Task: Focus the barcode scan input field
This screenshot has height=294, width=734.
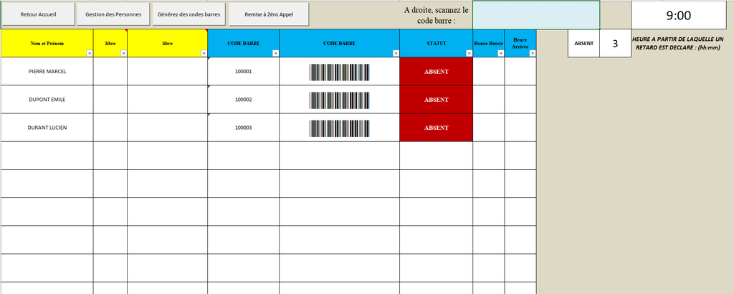Action: tap(536, 15)
